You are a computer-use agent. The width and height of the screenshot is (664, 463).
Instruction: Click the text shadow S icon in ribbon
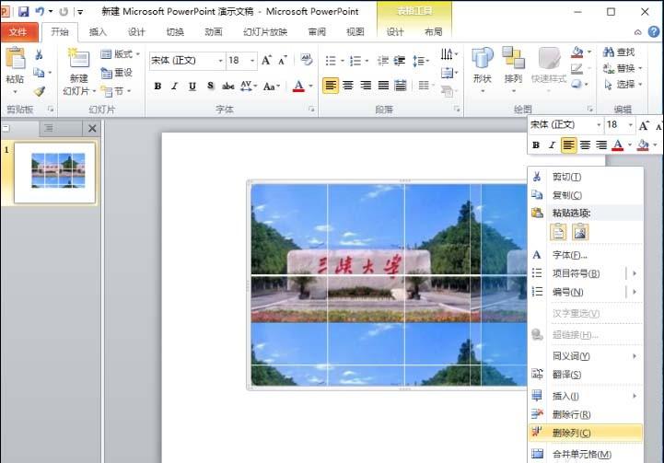click(211, 86)
